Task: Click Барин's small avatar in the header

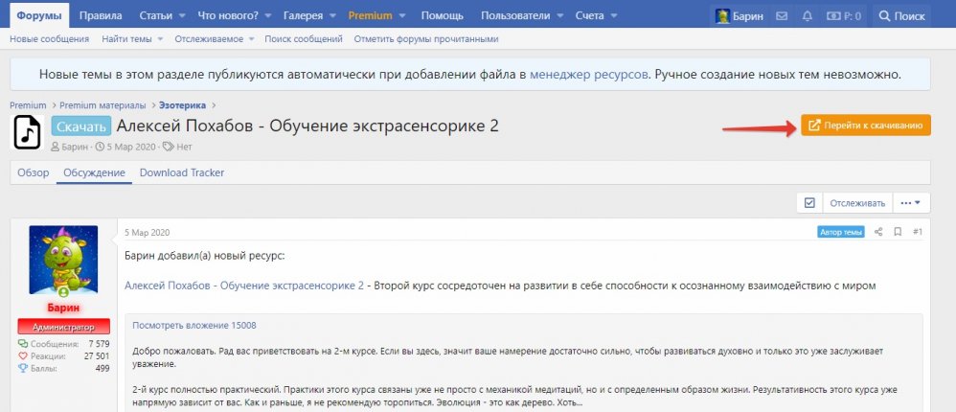Action: (723, 16)
